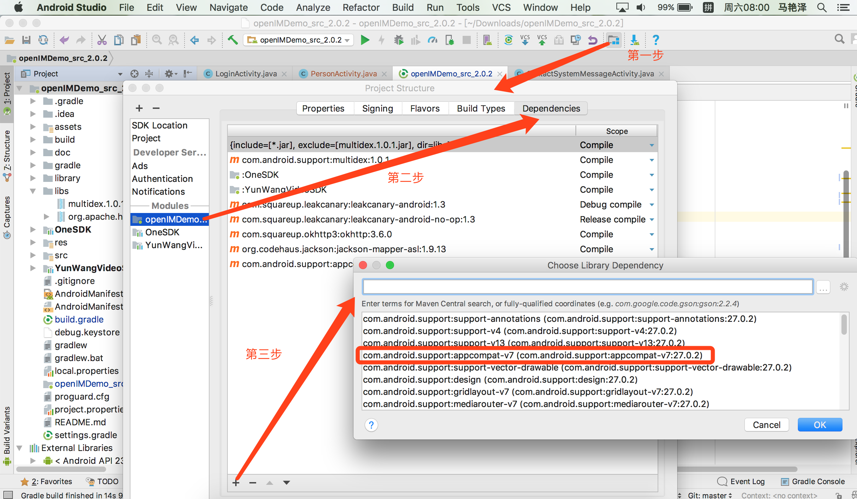Screen dimensions: 857x499
Task: Switch to the Build Types tab
Action: [481, 108]
